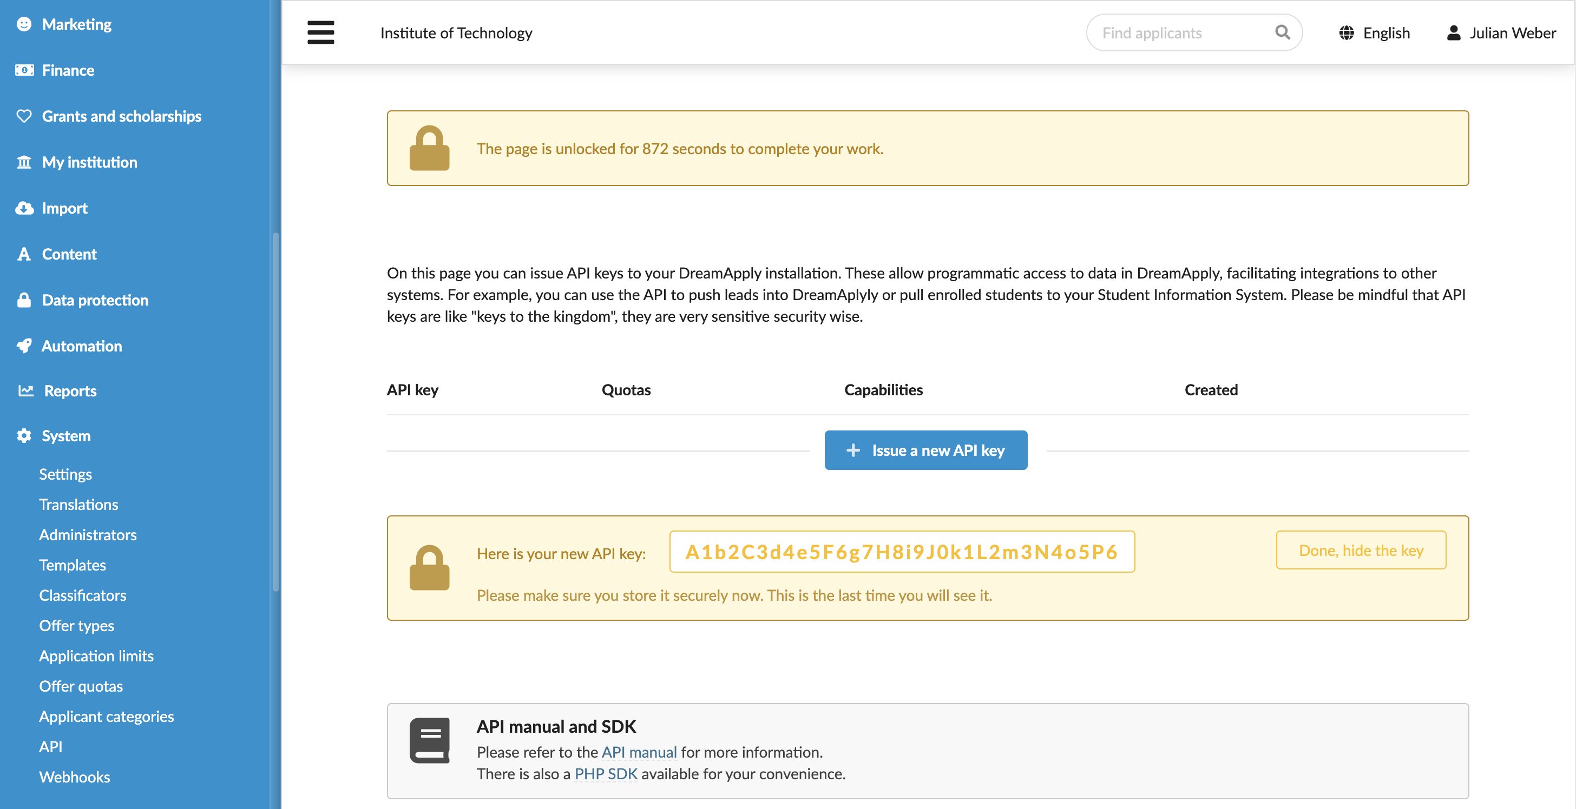Click the globe language icon

coord(1346,33)
